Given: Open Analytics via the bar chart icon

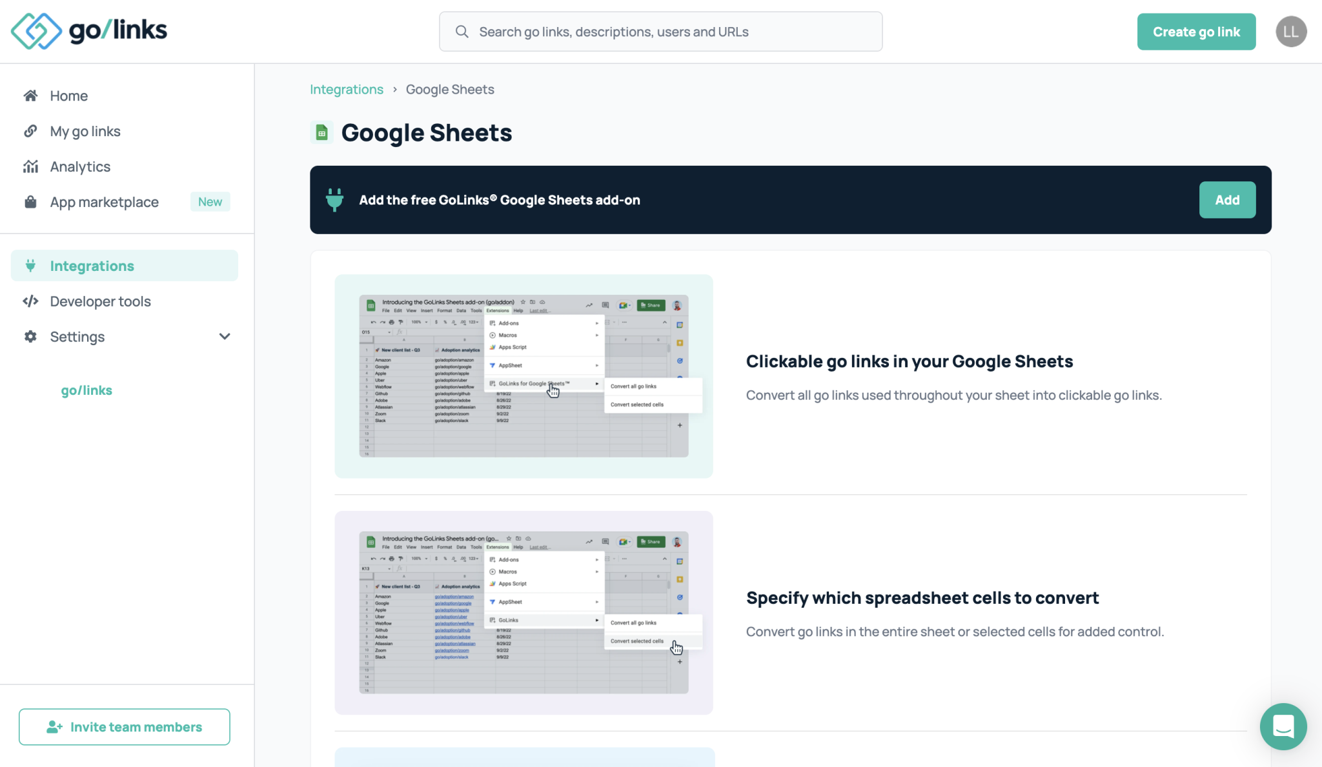Looking at the screenshot, I should coord(30,166).
